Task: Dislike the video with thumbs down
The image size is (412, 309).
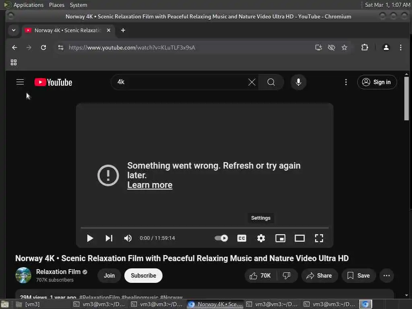Action: point(286,275)
